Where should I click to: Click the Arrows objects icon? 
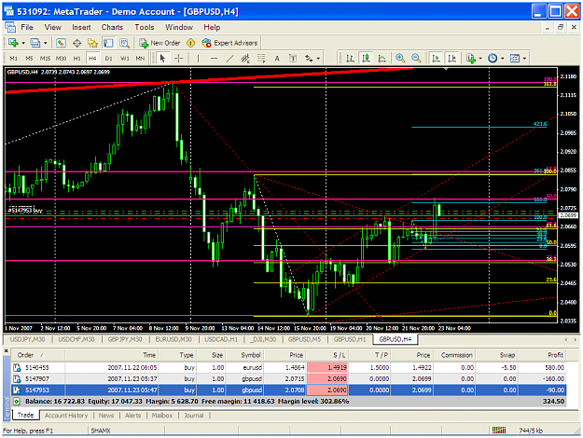coord(309,59)
